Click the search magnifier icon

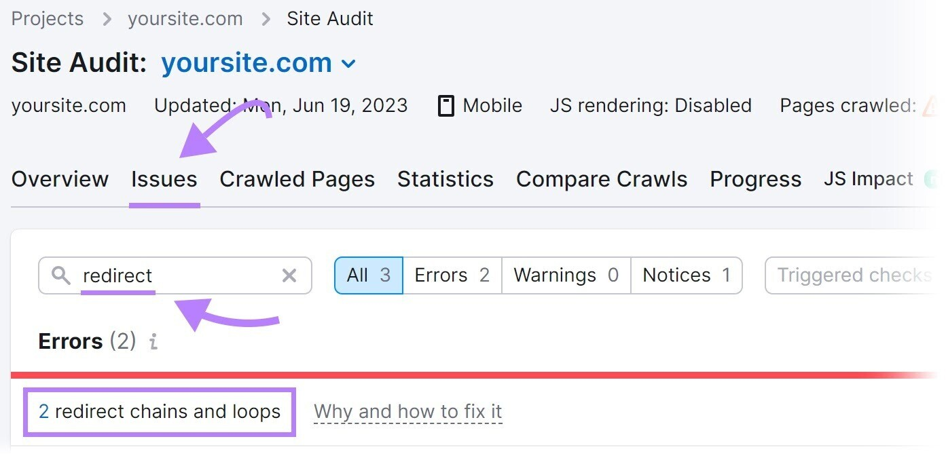click(61, 275)
